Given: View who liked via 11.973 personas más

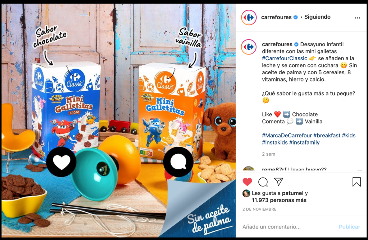Looking at the screenshot, I should coord(279,200).
